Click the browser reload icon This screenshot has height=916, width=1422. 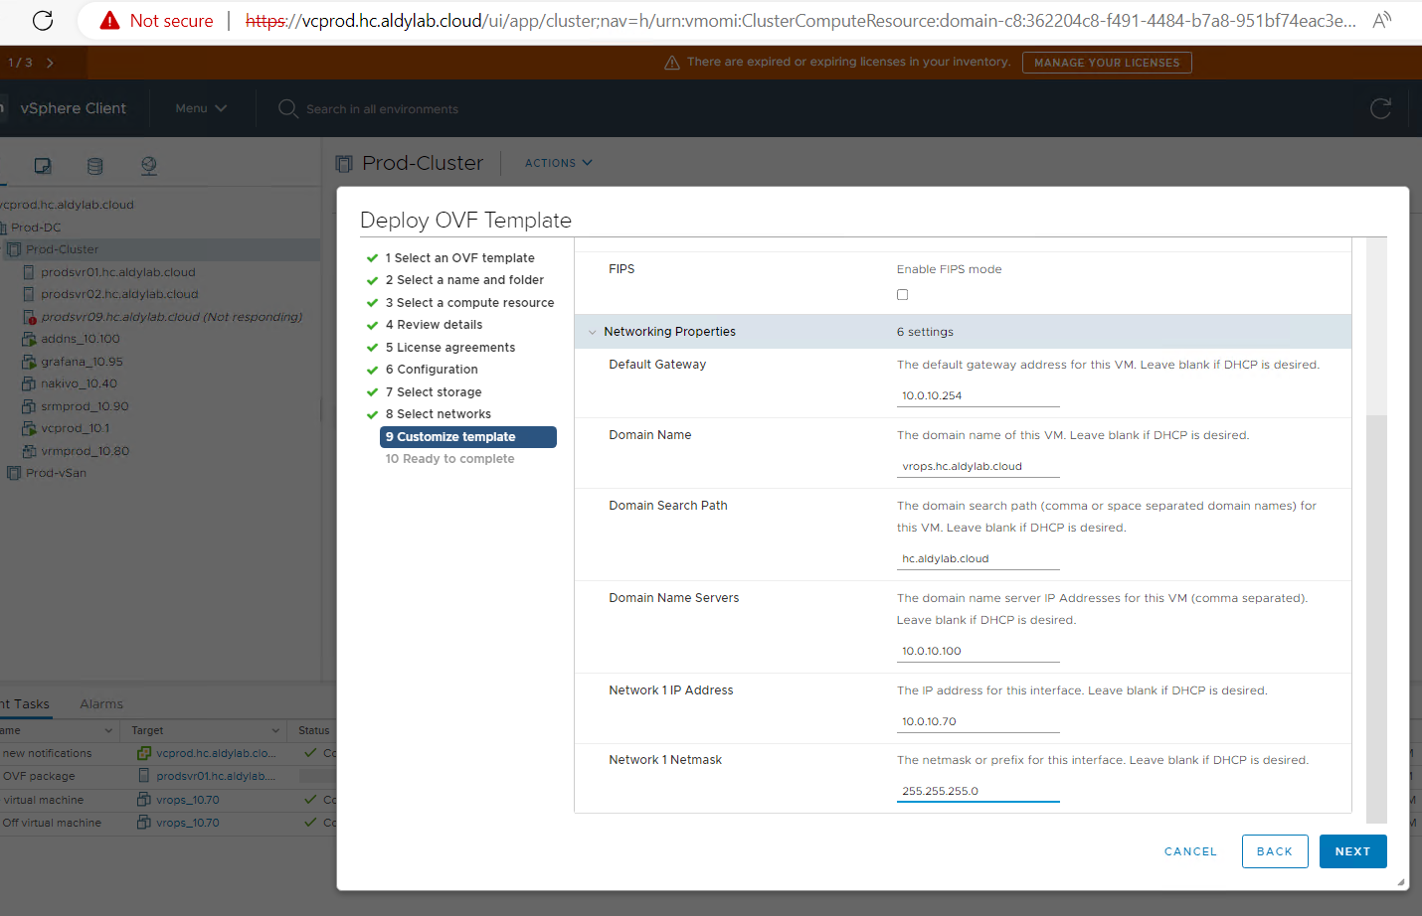(43, 20)
